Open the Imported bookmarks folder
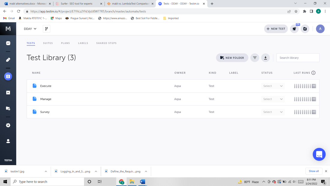The image size is (330, 186). (x=171, y=18)
